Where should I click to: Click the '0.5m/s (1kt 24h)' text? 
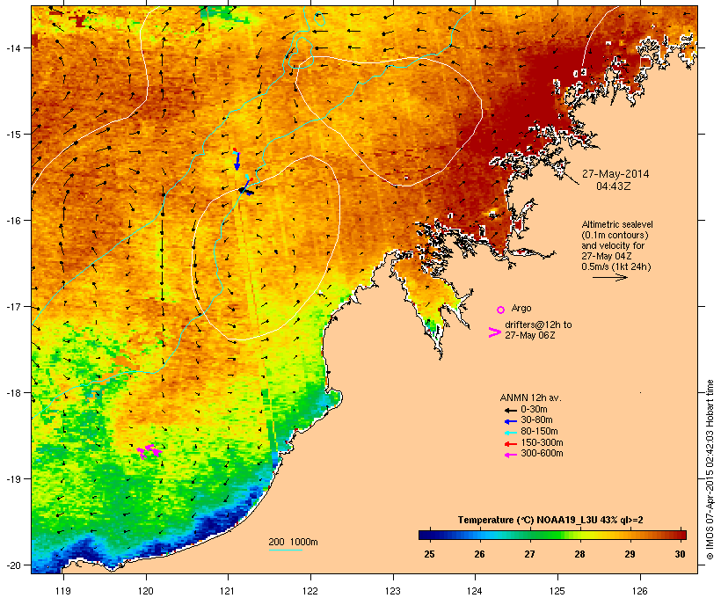616,266
